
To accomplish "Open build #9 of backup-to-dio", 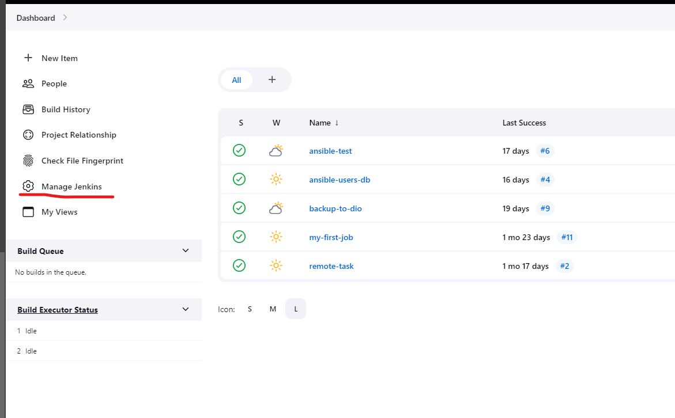I will [545, 208].
